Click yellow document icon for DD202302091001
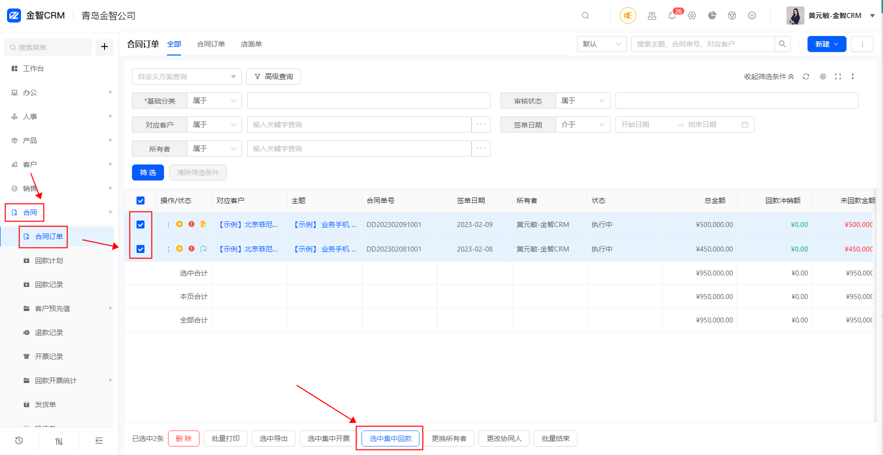 [203, 224]
